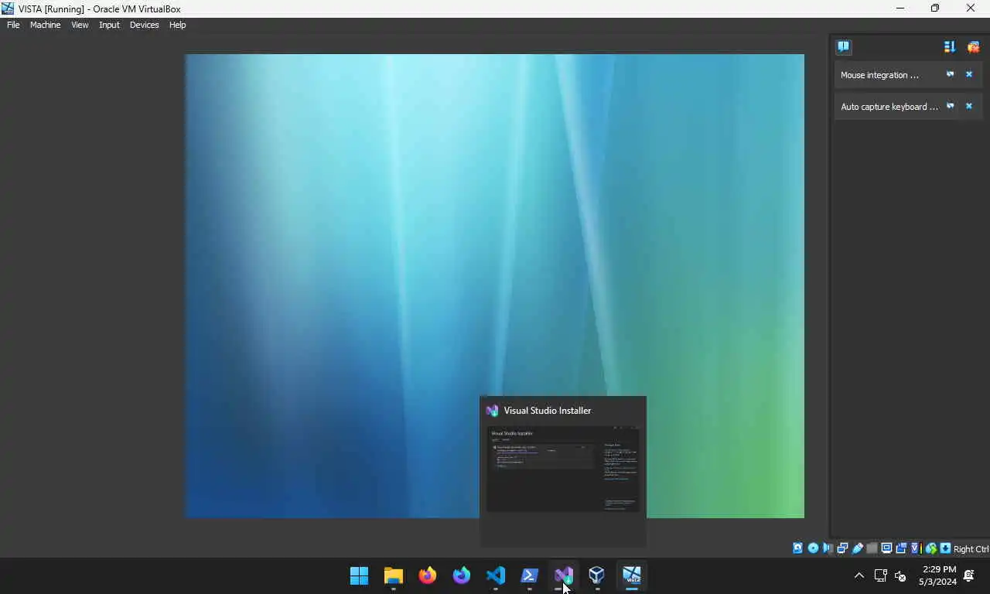
Task: Click the USB devices status icon
Action: (x=857, y=548)
